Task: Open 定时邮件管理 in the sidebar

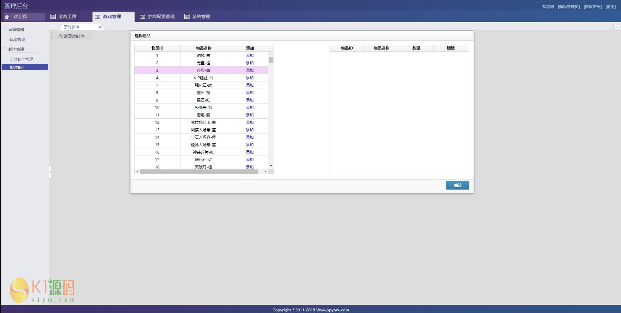Action: coord(21,59)
